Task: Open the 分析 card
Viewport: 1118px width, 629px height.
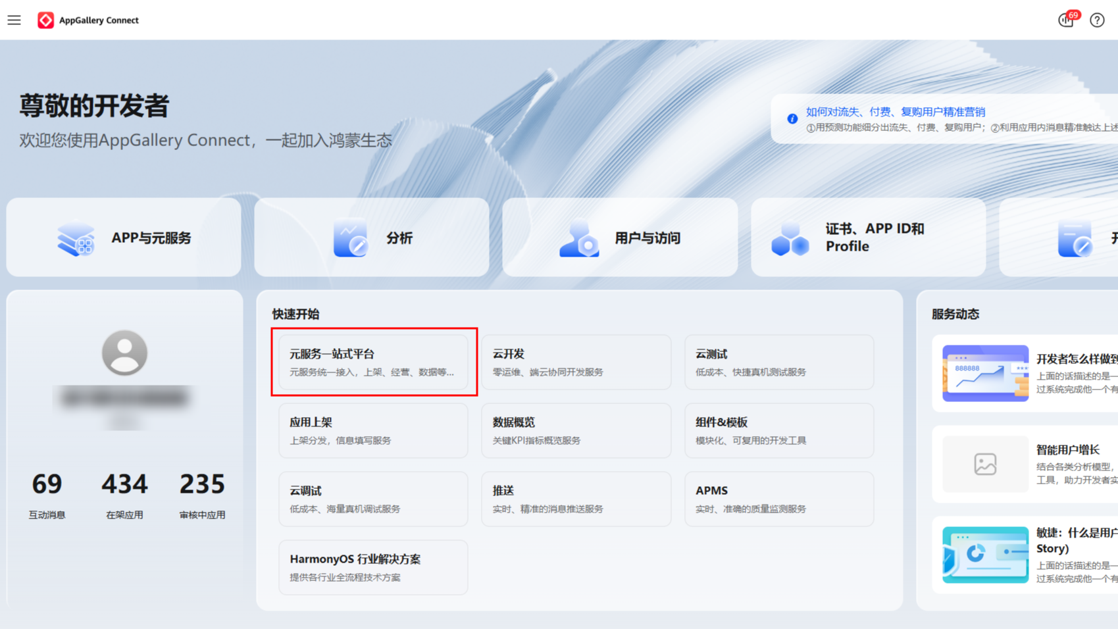Action: [372, 238]
